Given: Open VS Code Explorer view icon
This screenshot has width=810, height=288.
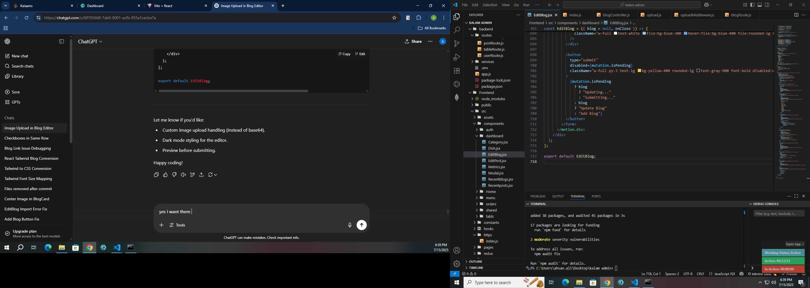Looking at the screenshot, I should point(456,17).
